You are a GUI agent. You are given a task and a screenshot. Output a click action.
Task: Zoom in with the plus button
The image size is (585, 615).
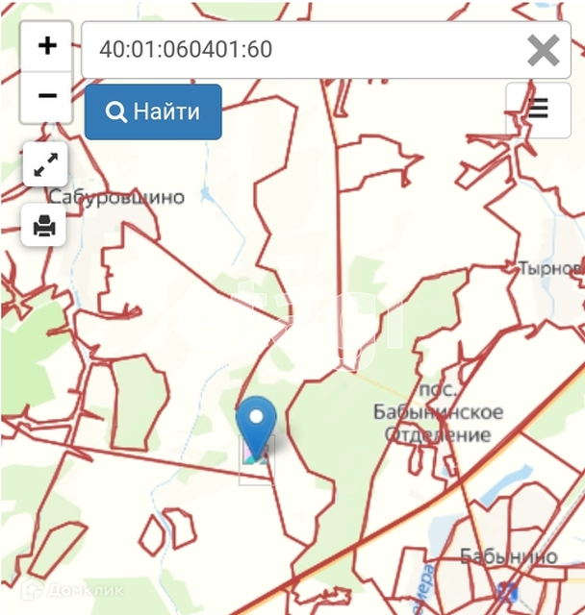pyautogui.click(x=46, y=46)
